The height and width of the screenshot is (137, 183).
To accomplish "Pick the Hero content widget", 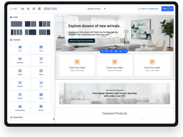I will [x=41, y=48].
